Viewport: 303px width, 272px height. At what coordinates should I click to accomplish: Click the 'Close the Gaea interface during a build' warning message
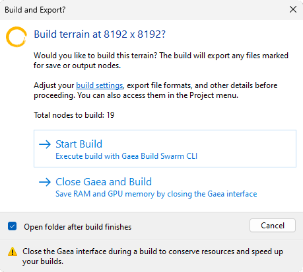coord(152,256)
